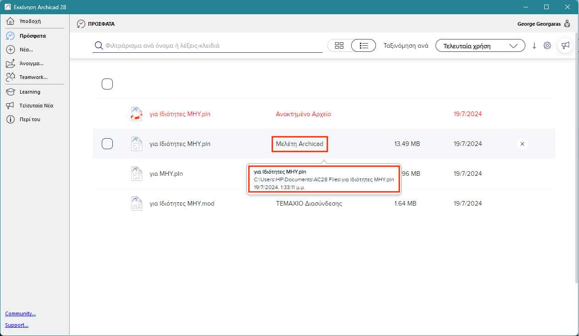Open the Support... link
Image resolution: width=579 pixels, height=336 pixels.
pyautogui.click(x=17, y=325)
